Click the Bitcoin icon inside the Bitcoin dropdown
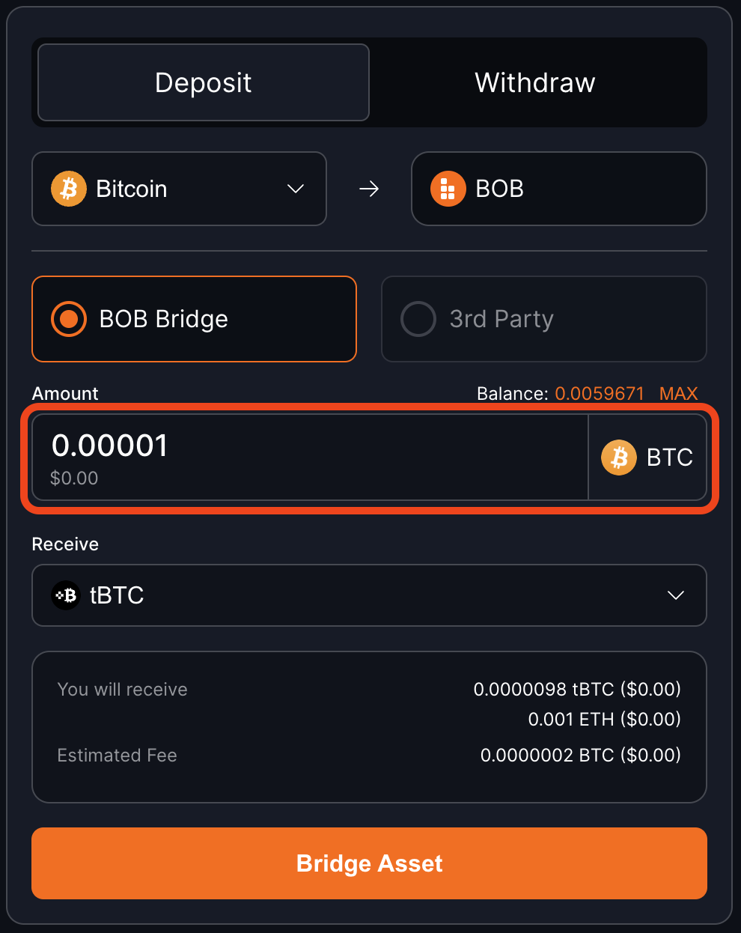 click(68, 189)
